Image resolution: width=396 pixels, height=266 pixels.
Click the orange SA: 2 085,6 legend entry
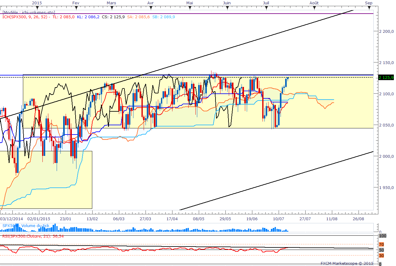pyautogui.click(x=138, y=17)
